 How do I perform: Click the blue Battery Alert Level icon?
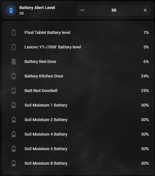(x=11, y=10)
